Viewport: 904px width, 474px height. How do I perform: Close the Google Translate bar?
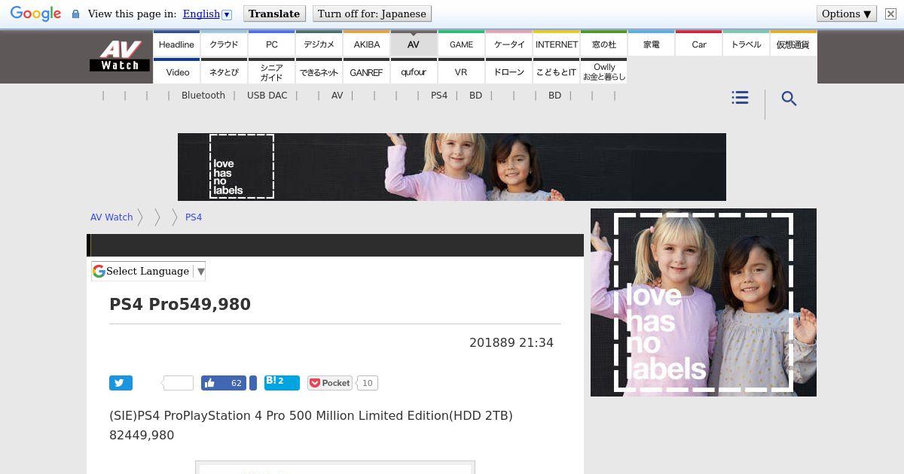click(x=890, y=14)
